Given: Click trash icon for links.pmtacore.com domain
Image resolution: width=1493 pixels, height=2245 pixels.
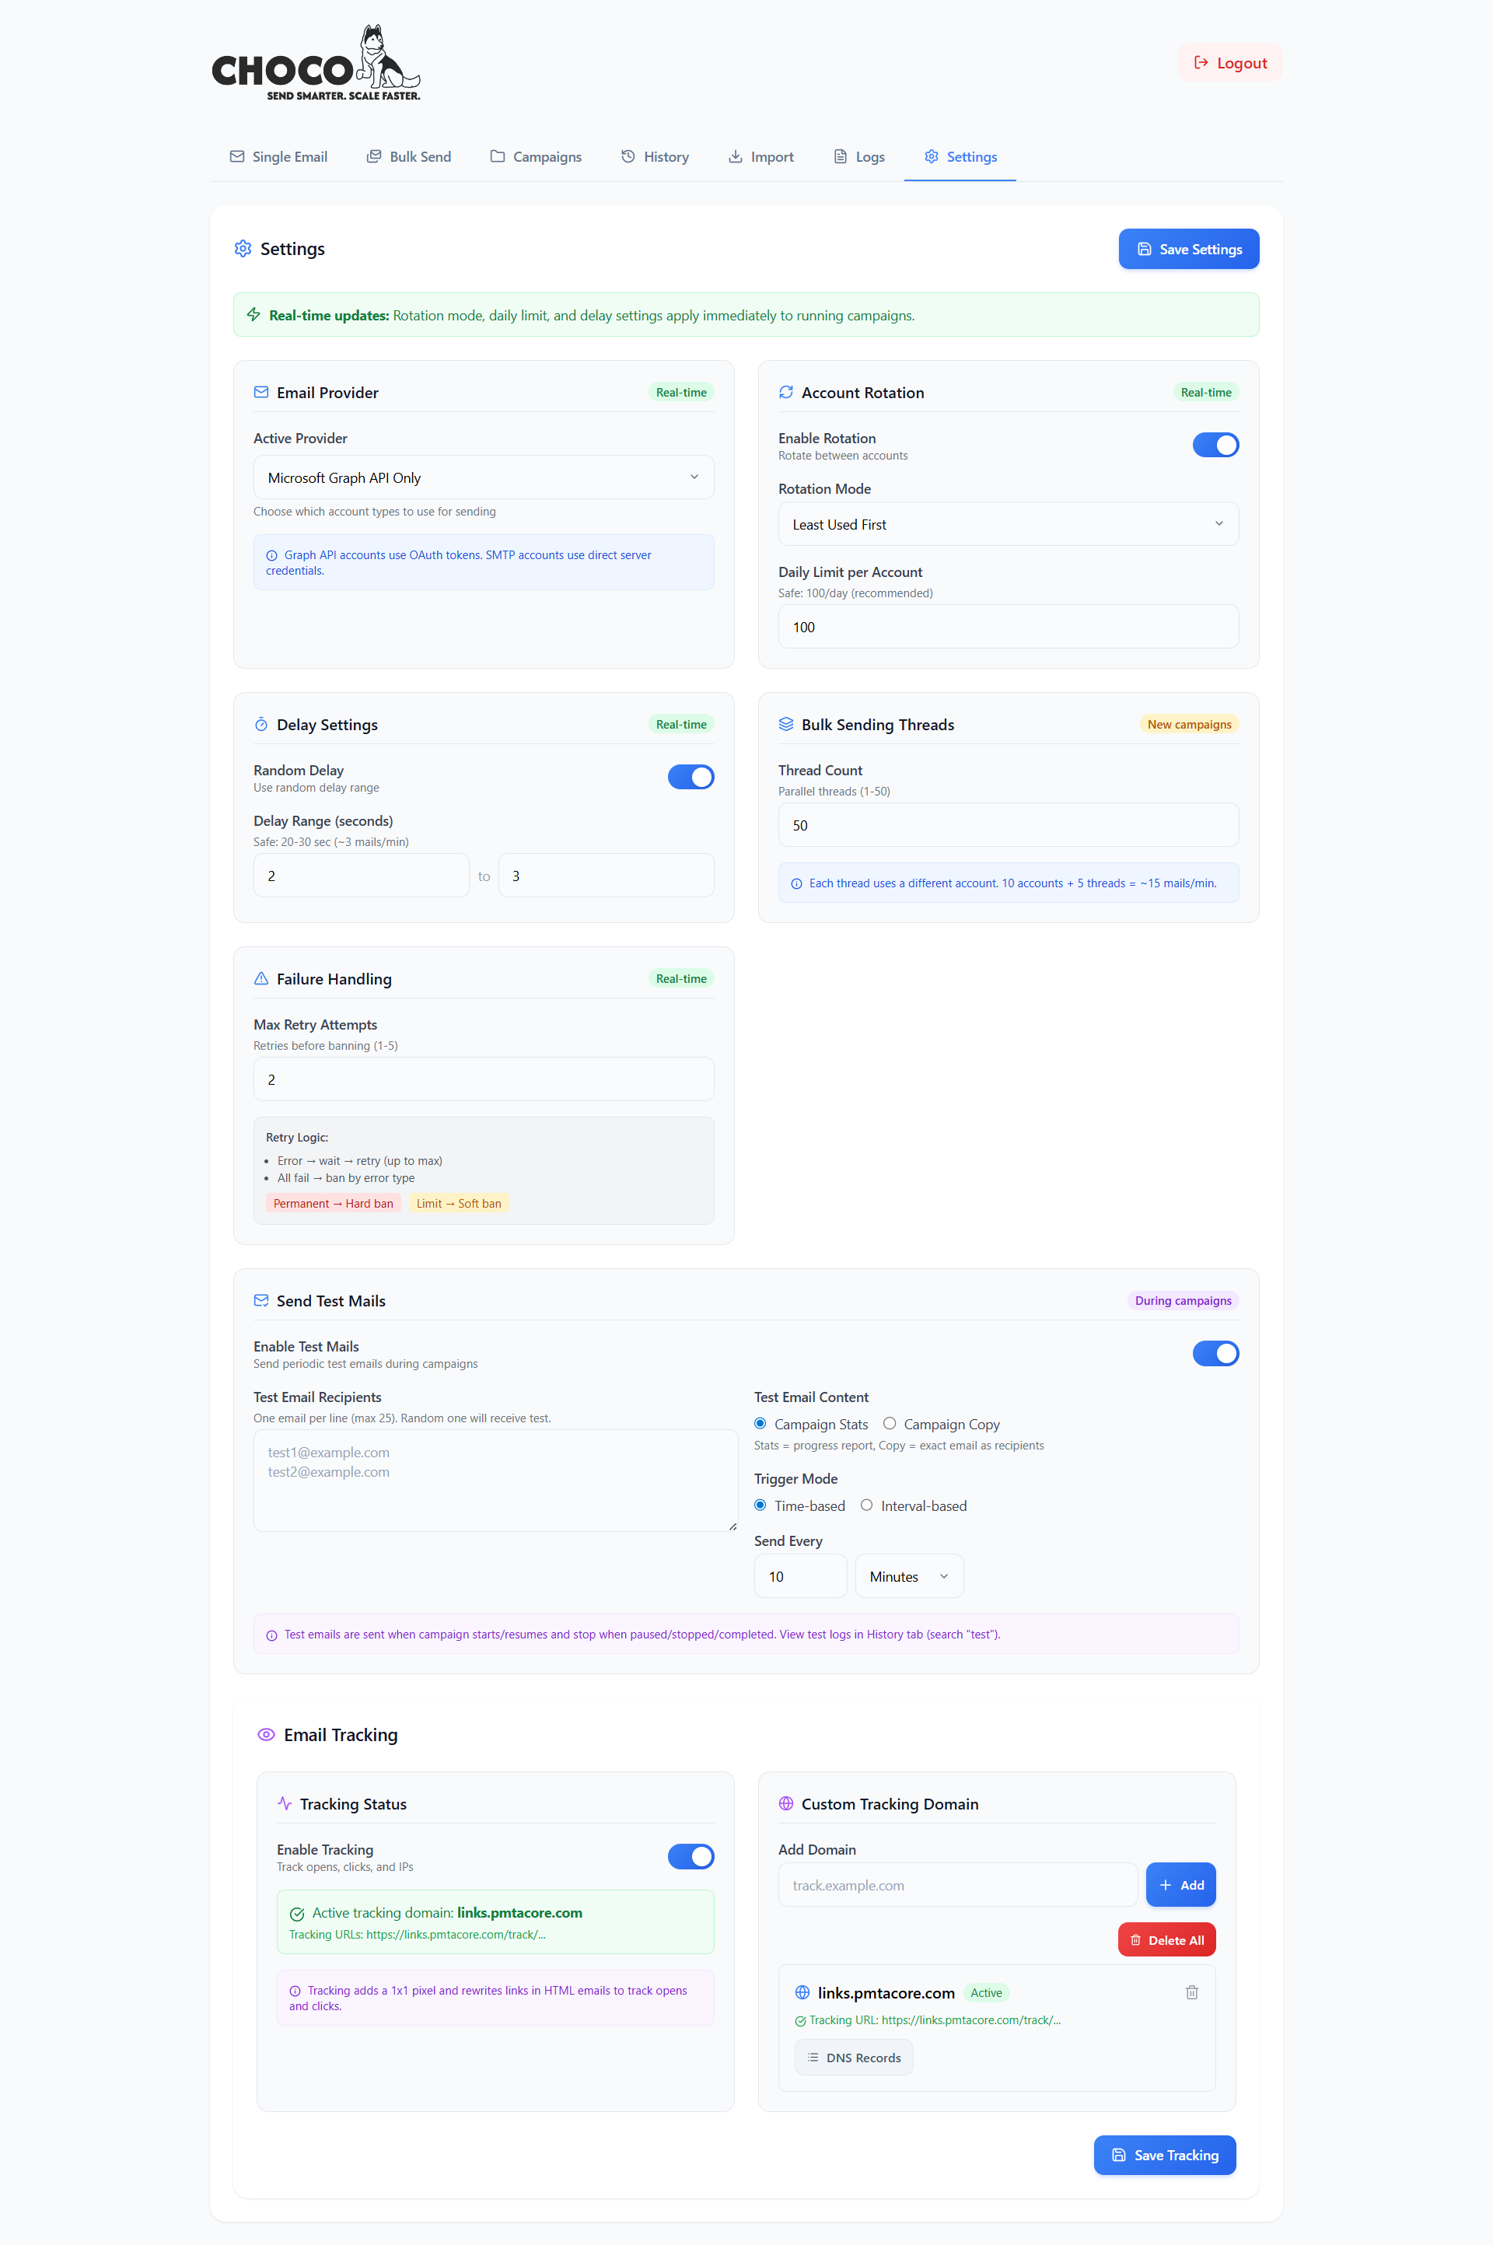Looking at the screenshot, I should coord(1191,1991).
